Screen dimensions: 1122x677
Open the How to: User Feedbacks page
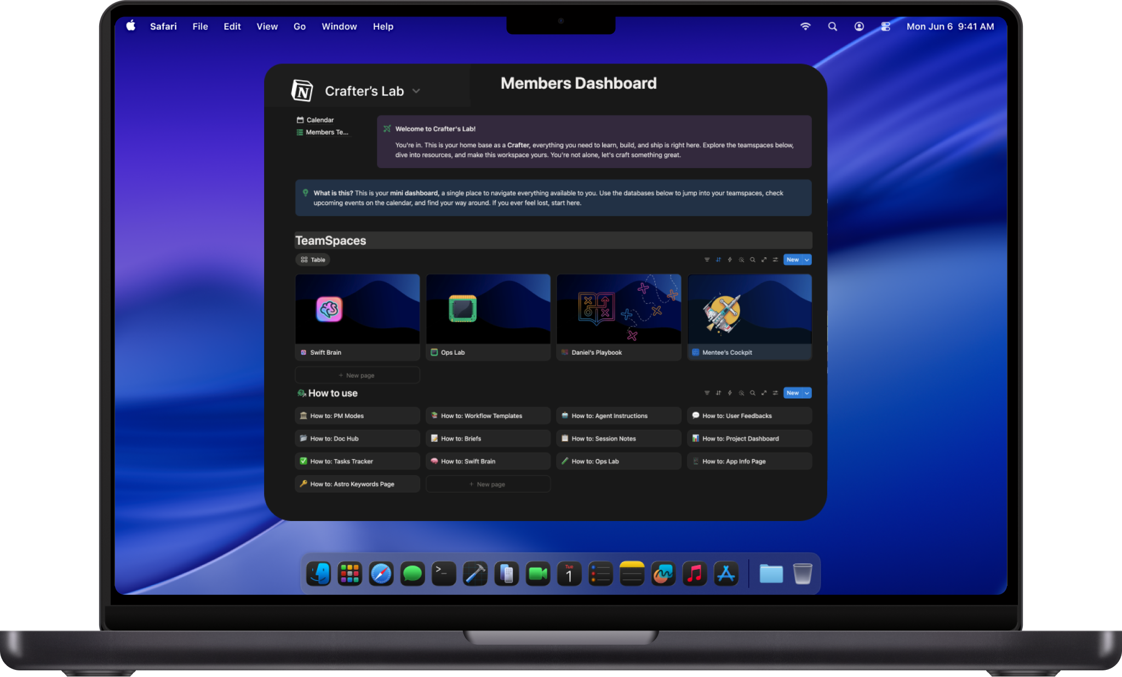[749, 416]
